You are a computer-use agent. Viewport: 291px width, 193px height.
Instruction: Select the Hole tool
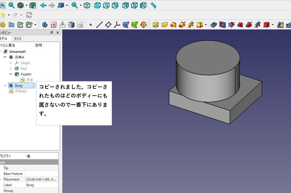222,24
